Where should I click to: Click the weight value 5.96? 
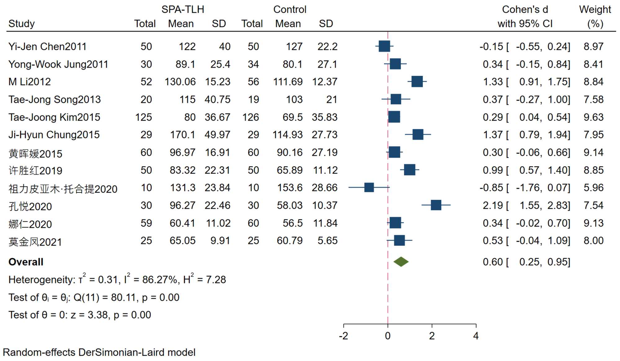click(x=593, y=188)
